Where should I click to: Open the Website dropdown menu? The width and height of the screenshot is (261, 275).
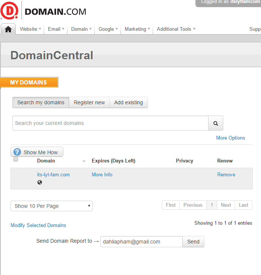[x=30, y=29]
